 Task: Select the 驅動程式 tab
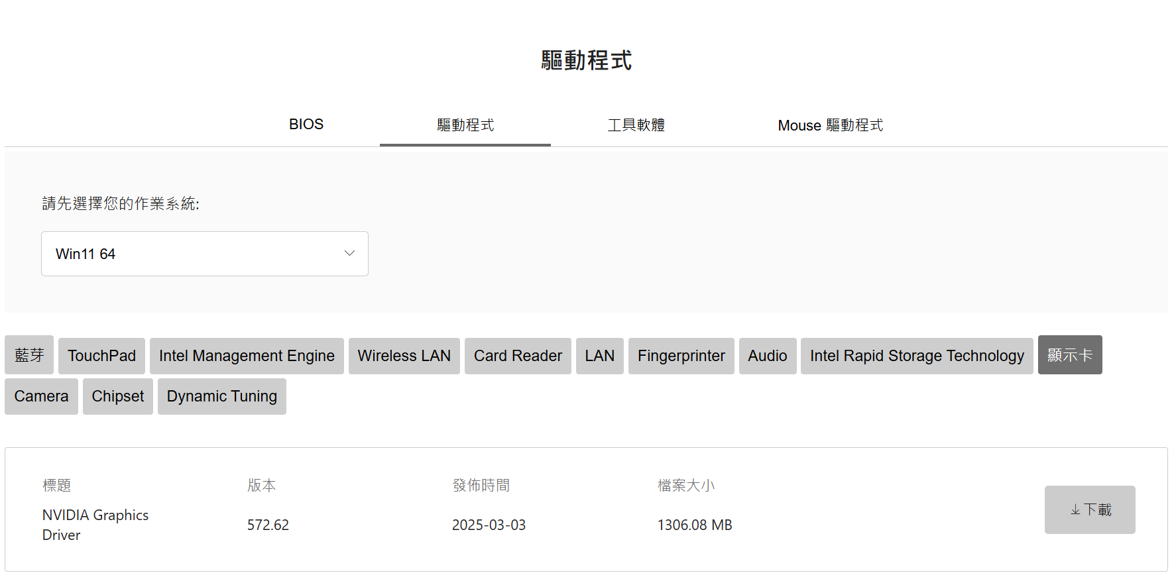click(x=465, y=125)
